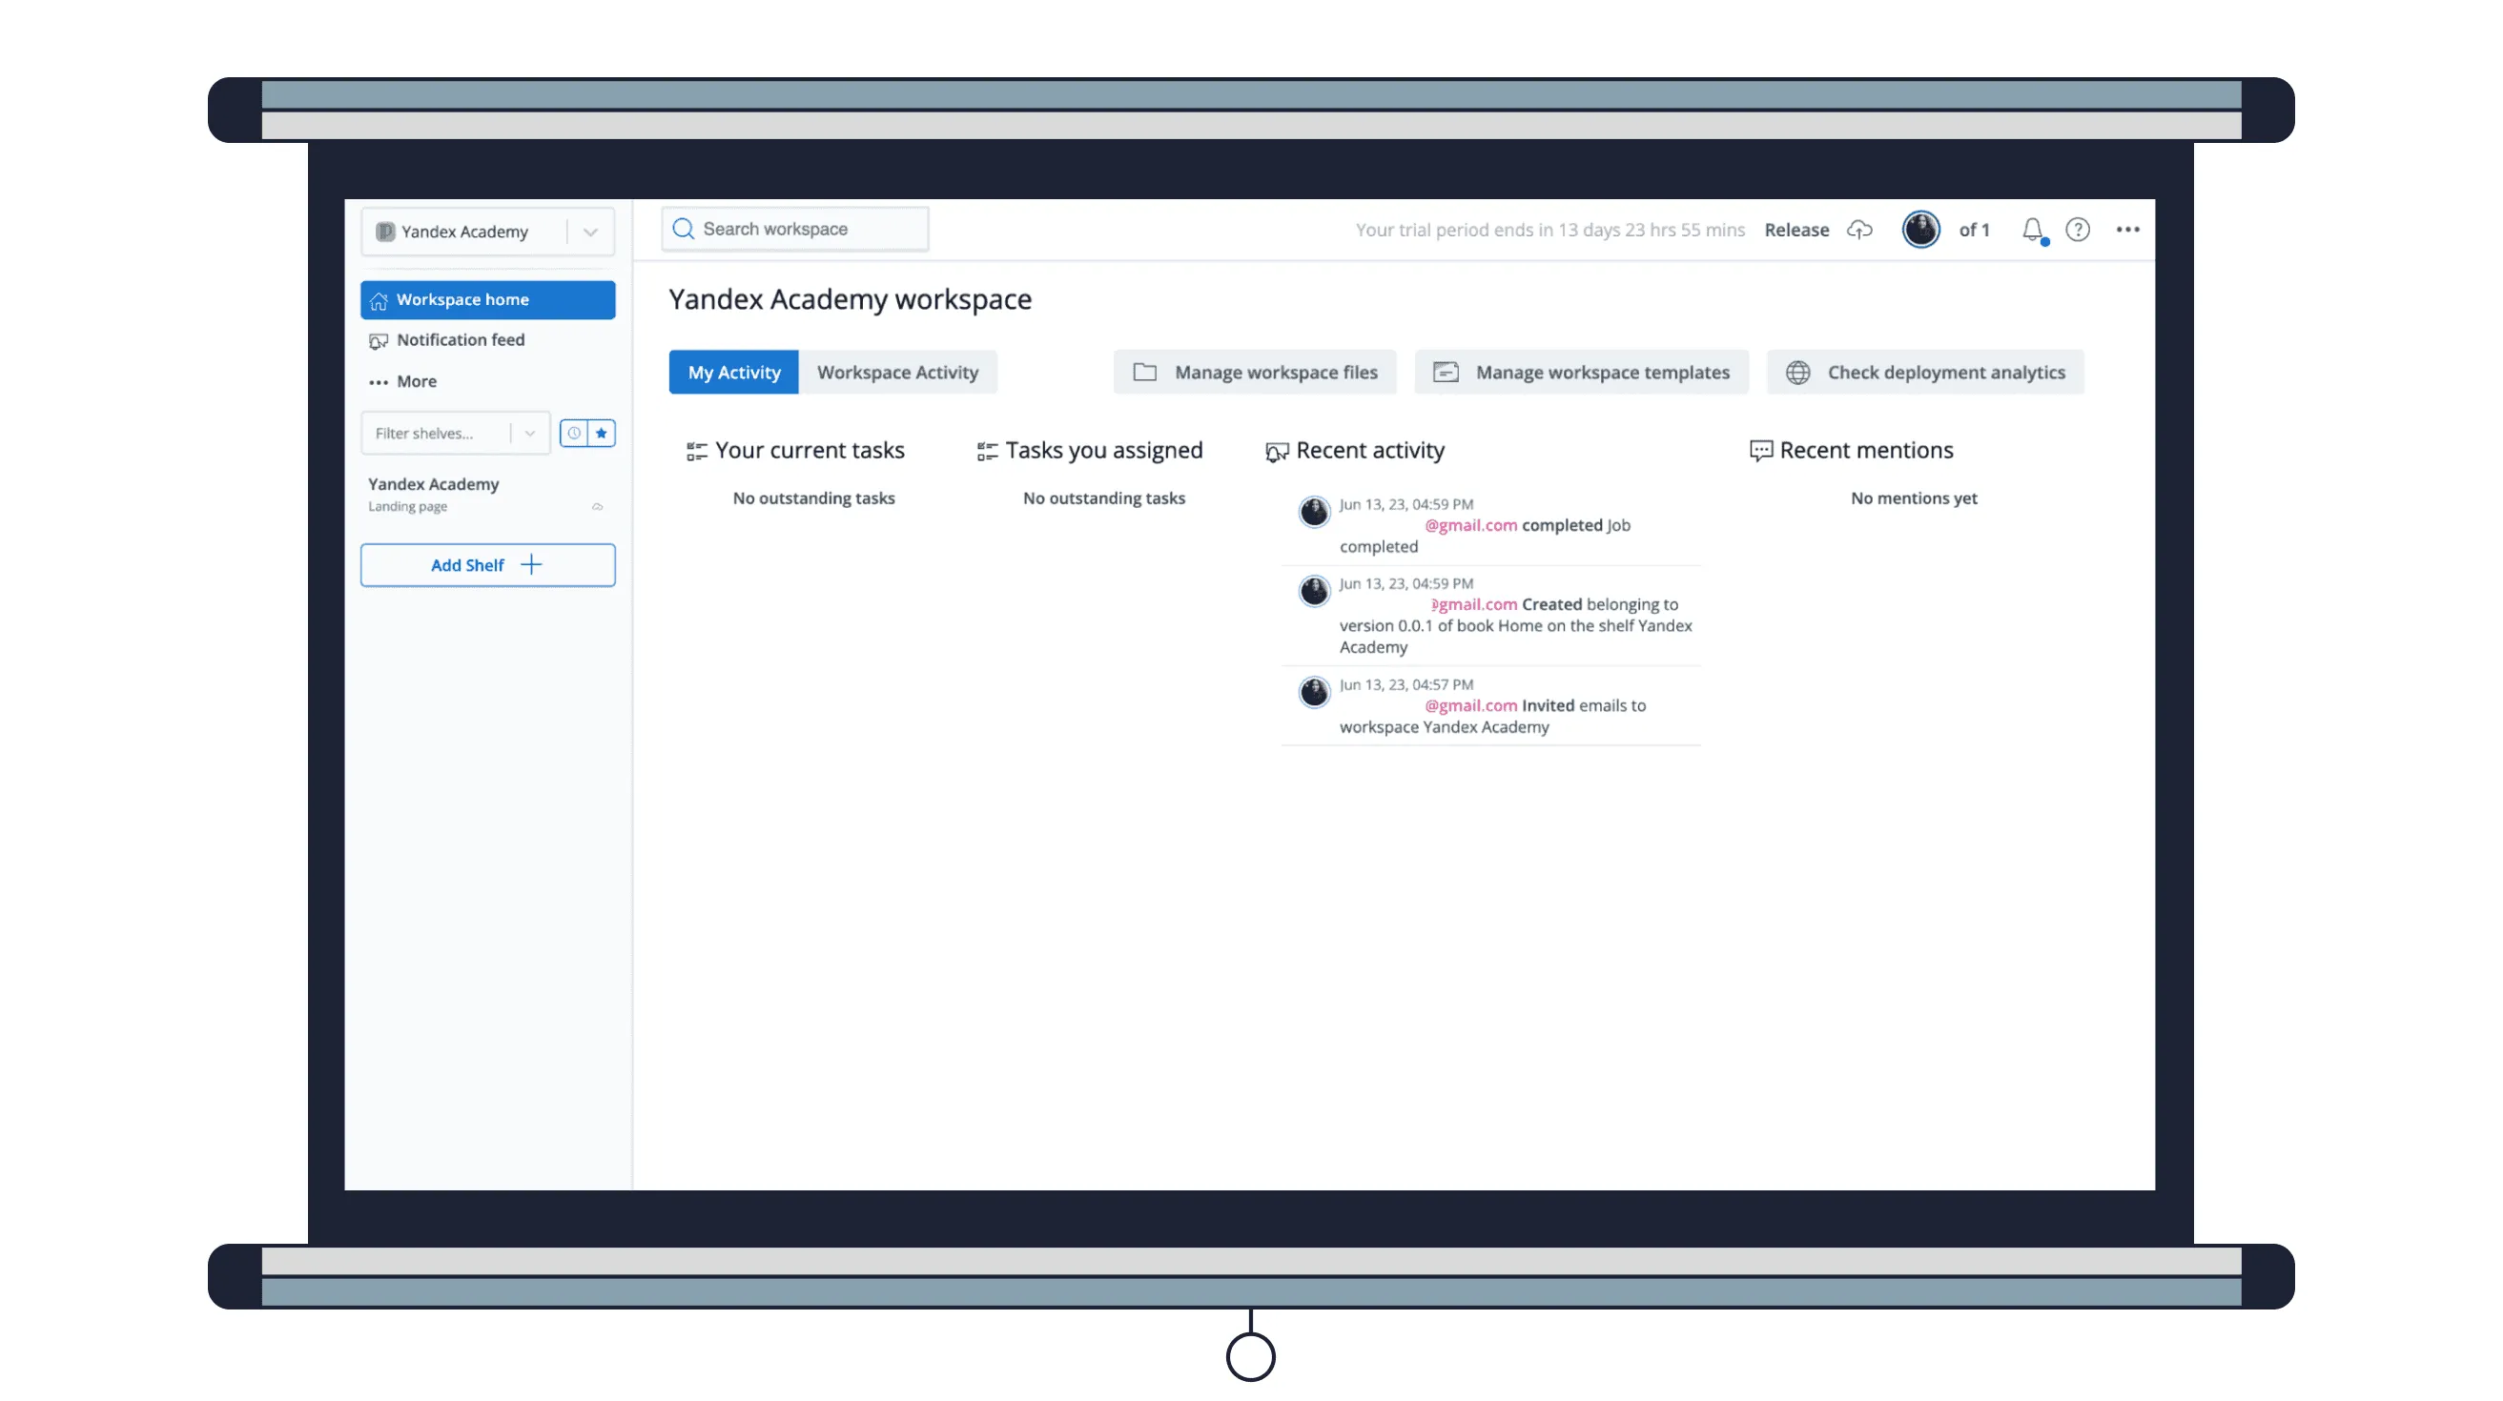This screenshot has width=2503, height=1401.
Task: Open the Help question mark icon
Action: tap(2079, 229)
